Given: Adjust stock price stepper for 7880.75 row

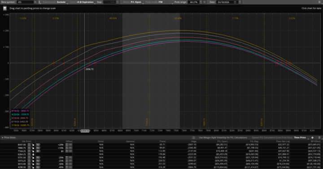Looking at the screenshot, I should coord(29,148).
